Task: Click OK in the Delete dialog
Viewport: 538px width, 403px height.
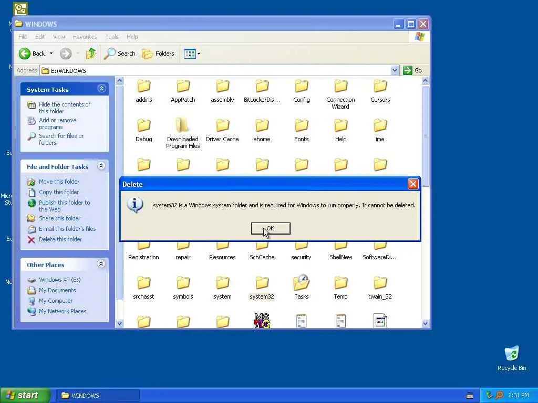Action: point(271,229)
